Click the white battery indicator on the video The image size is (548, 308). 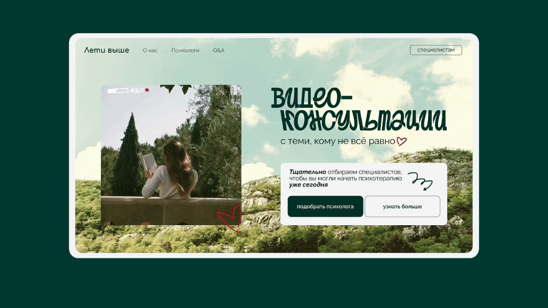point(117,90)
